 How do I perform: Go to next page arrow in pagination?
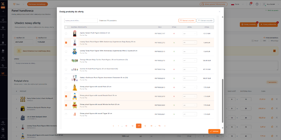[165, 126]
